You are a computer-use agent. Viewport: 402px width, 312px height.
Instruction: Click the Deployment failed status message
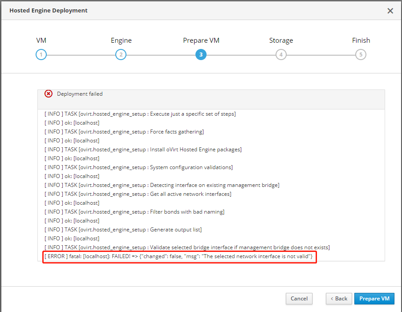[x=80, y=93]
